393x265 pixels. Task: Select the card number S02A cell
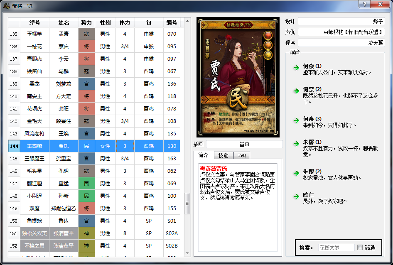[x=172, y=233]
